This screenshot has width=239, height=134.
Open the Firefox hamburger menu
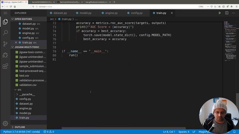[236, 7]
